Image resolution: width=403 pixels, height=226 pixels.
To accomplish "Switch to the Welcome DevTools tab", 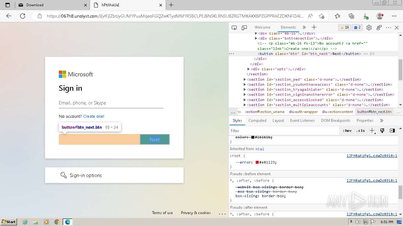I will pyautogui.click(x=262, y=27).
